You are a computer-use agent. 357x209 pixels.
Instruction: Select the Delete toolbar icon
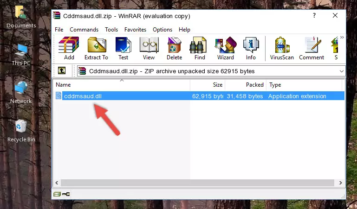(x=175, y=48)
